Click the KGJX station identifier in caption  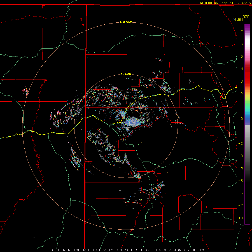(x=162, y=250)
